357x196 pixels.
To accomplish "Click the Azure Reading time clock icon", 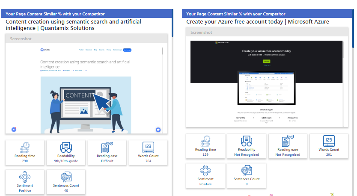I will click(205, 141).
